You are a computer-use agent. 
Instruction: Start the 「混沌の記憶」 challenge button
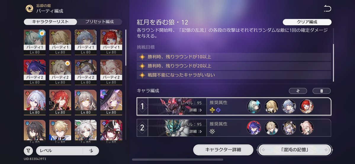(294, 150)
